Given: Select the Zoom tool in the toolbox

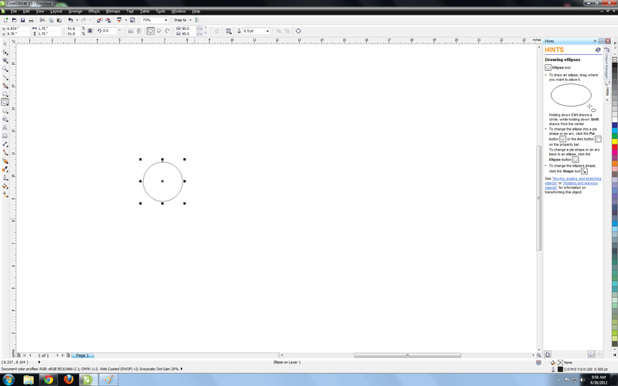Looking at the screenshot, I should [5, 69].
